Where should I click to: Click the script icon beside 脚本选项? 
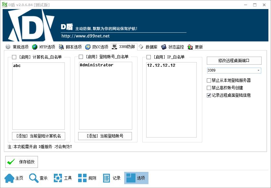click(61, 47)
